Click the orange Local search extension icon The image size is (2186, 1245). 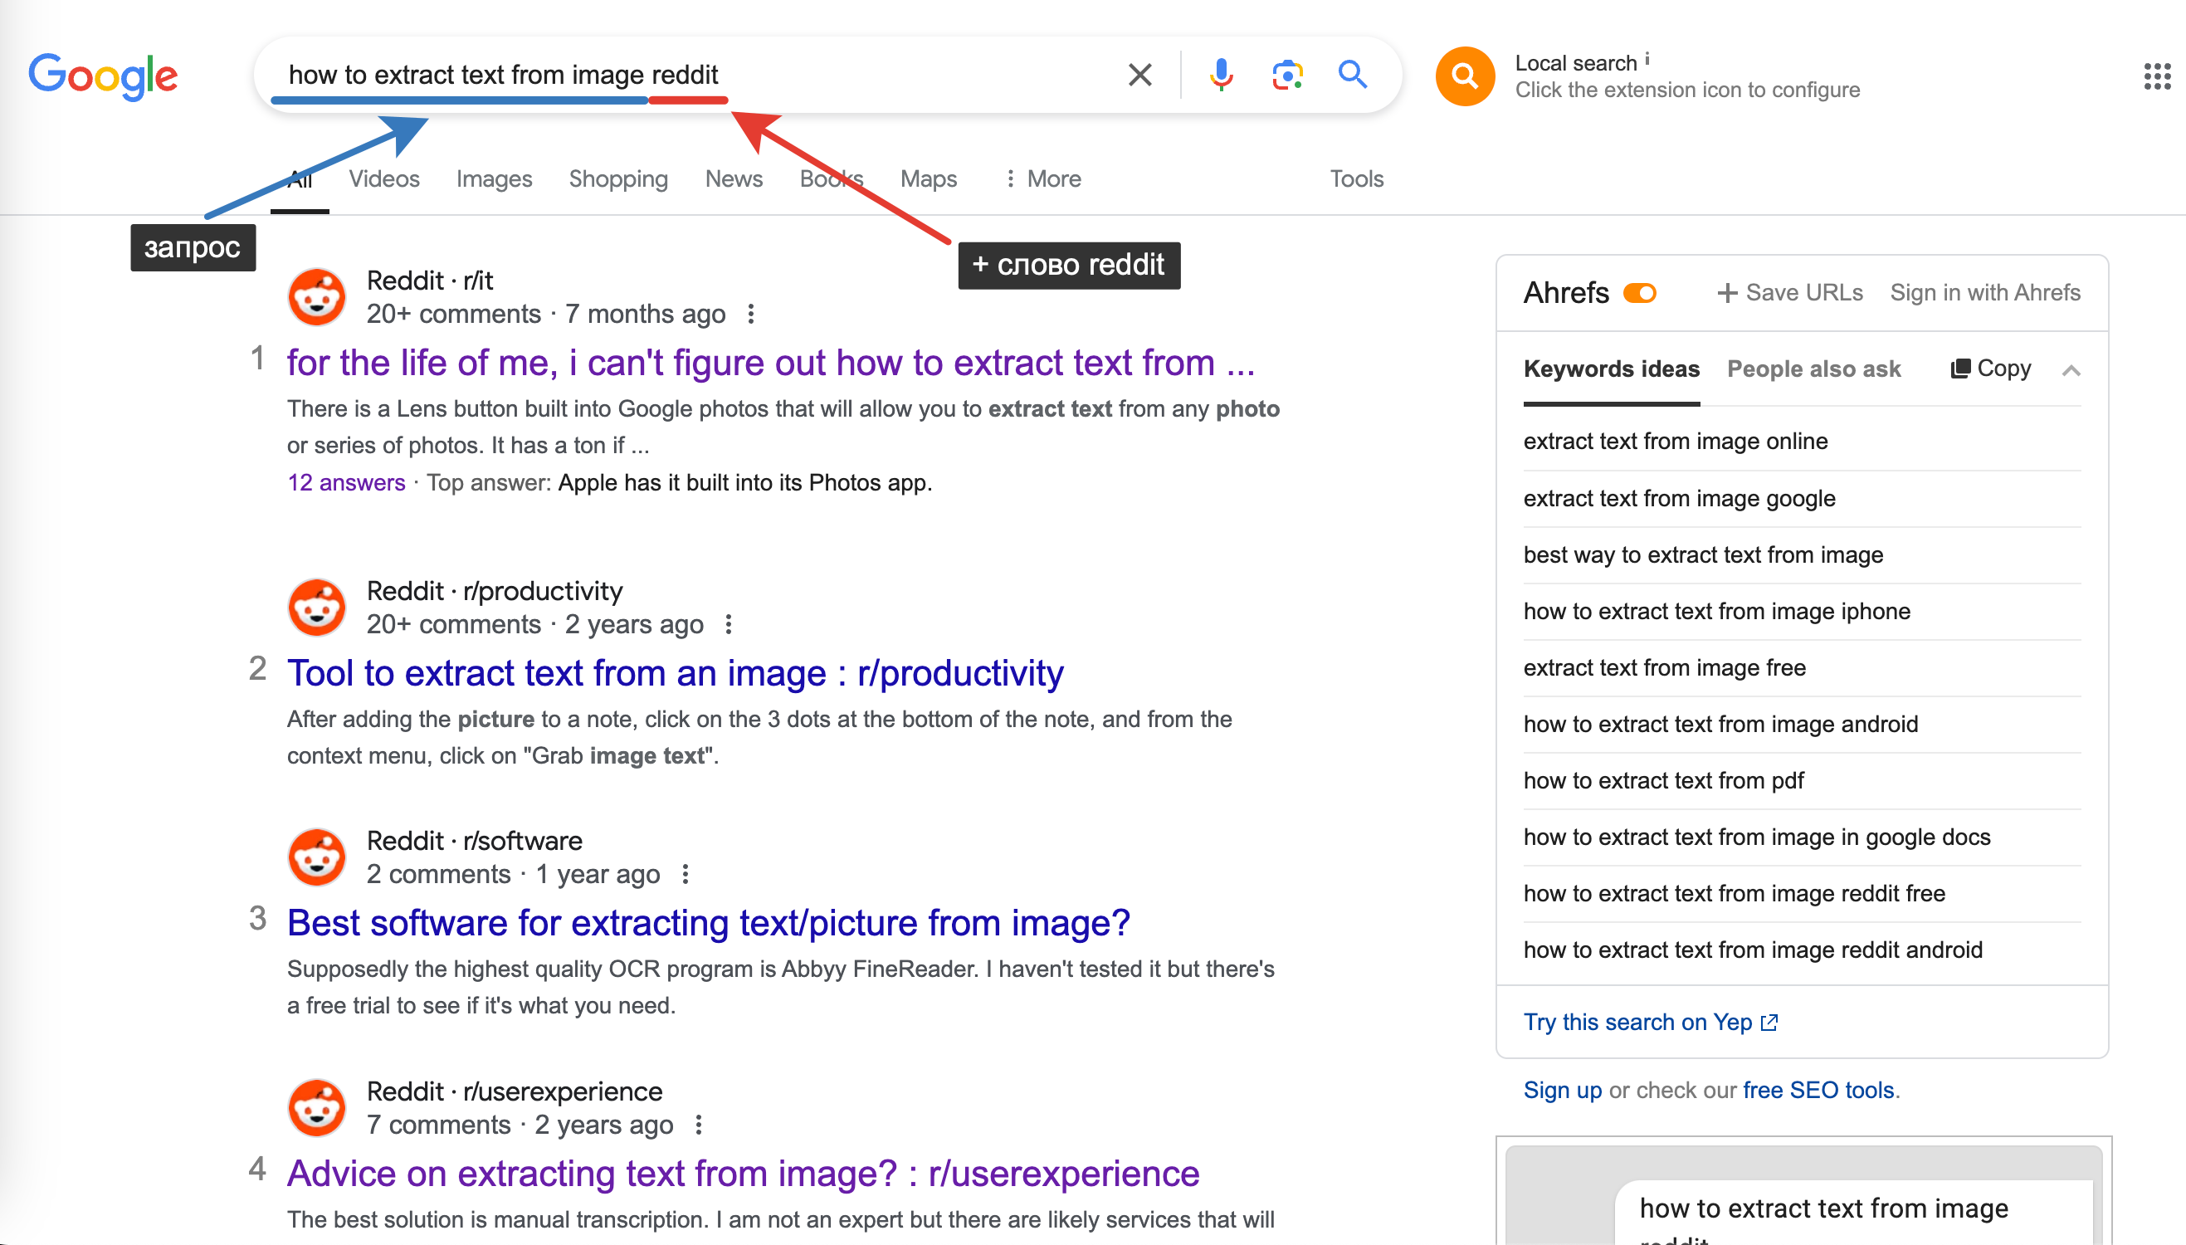pos(1465,76)
